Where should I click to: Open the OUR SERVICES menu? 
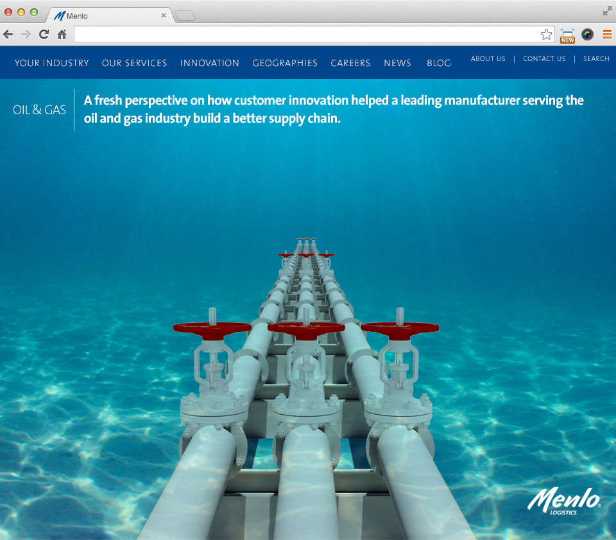click(x=134, y=63)
